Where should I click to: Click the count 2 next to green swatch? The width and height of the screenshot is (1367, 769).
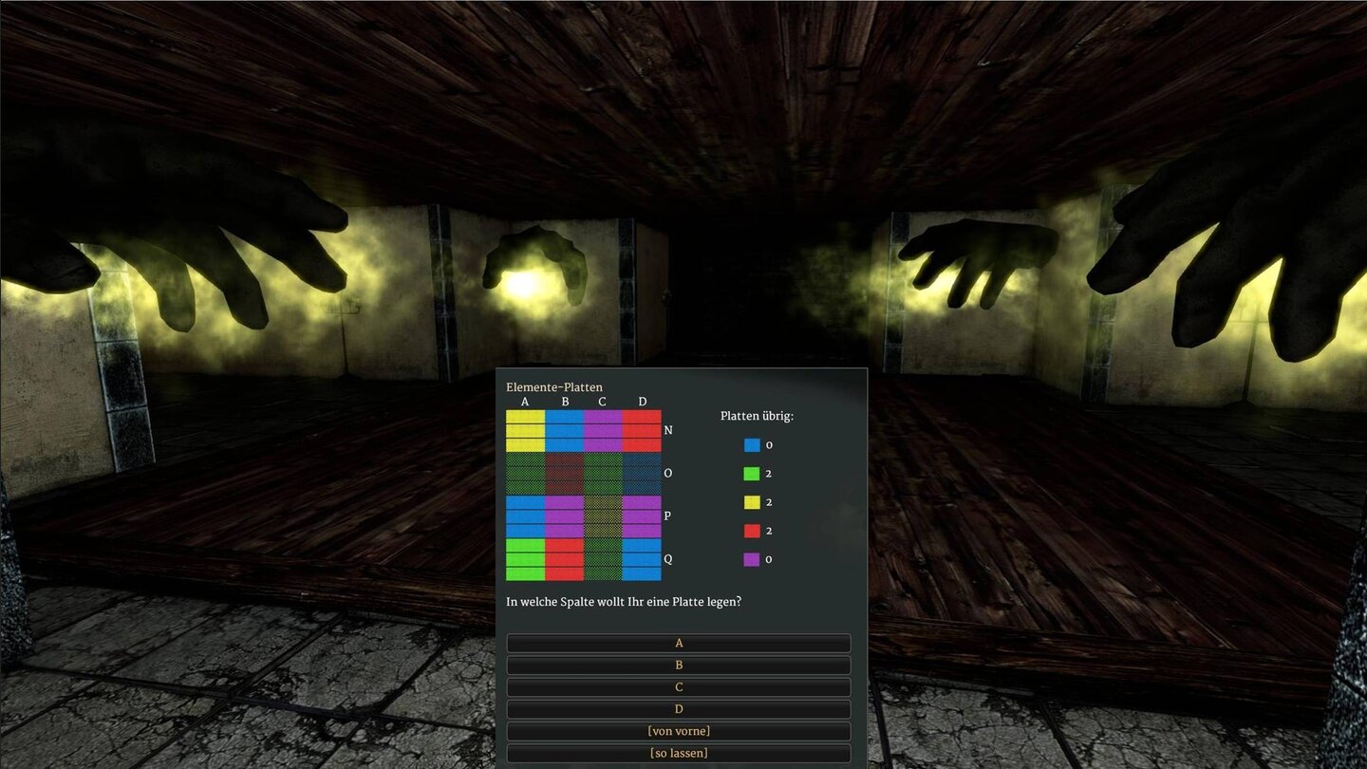pos(769,474)
